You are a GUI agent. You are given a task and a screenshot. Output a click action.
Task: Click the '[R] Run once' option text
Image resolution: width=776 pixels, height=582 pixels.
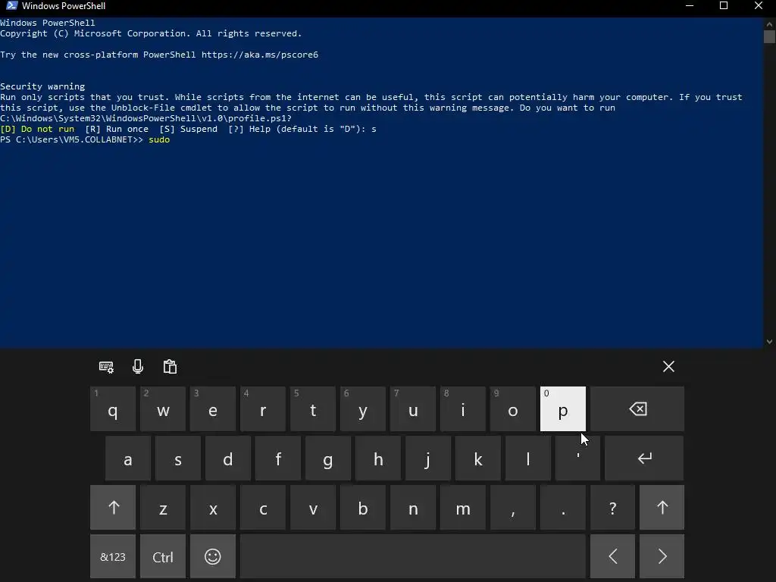pos(117,129)
